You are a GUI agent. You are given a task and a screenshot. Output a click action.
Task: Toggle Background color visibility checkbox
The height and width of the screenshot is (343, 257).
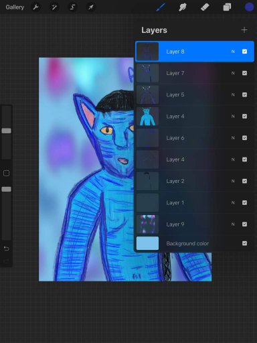(244, 243)
